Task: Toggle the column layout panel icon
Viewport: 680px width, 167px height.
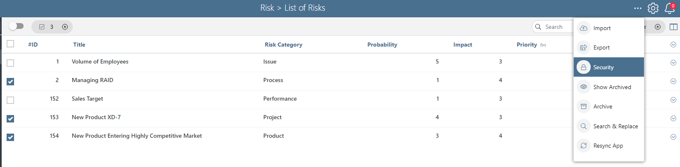Action: point(673,27)
